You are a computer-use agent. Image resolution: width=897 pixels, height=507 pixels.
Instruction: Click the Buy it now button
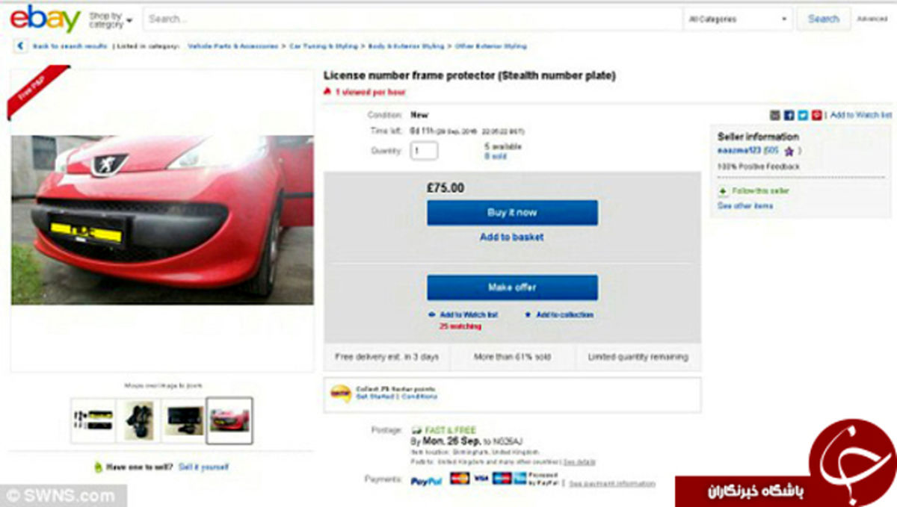click(x=512, y=213)
